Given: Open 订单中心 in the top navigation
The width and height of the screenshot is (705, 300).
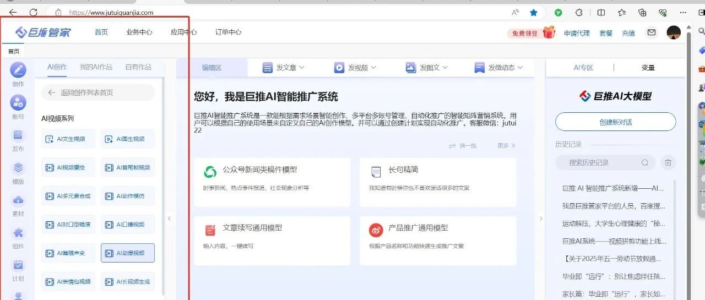Looking at the screenshot, I should pos(229,32).
